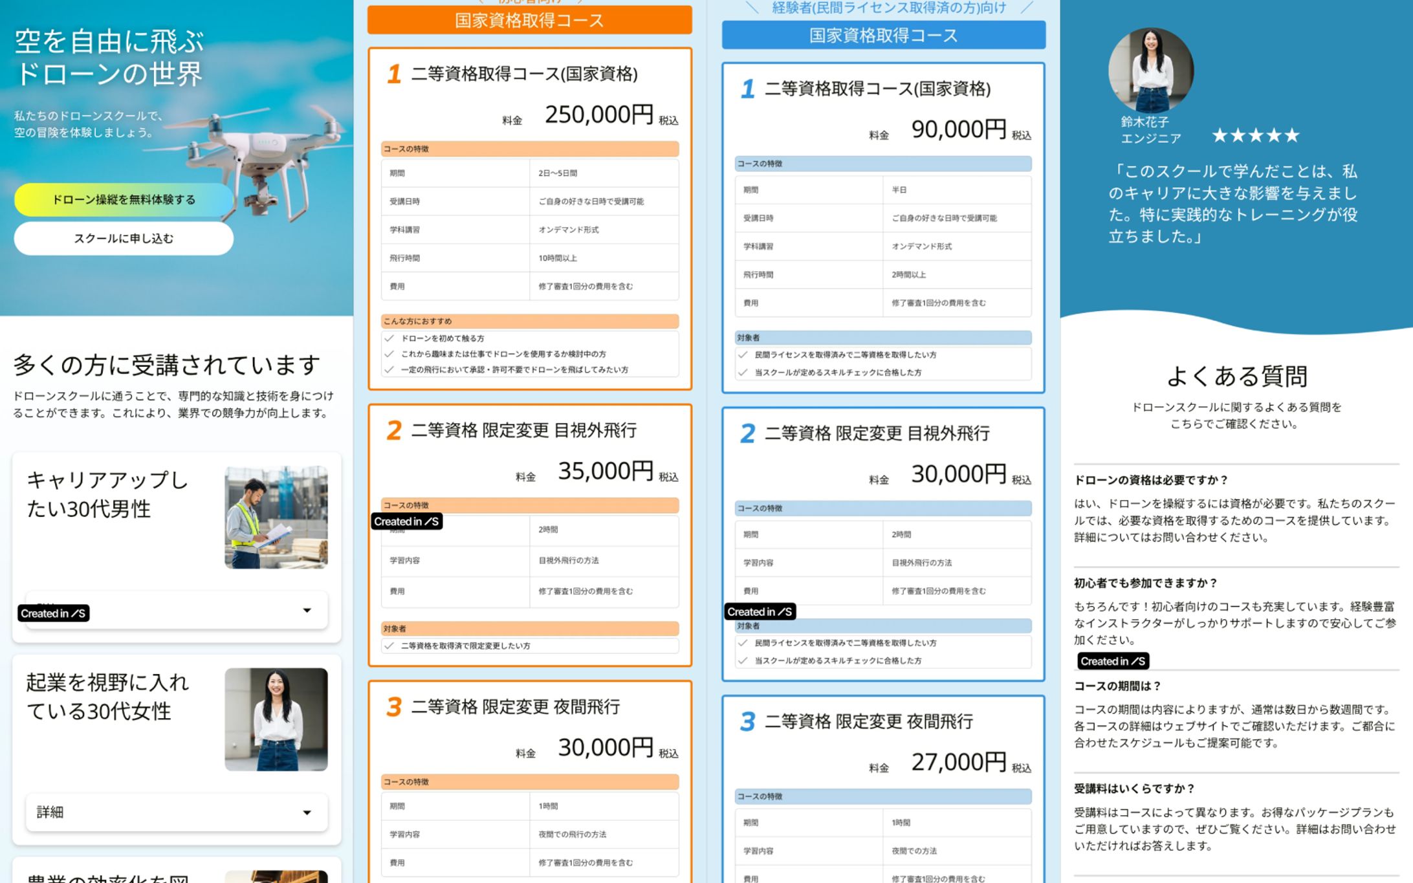Select the キャリアアップしたい30代男性 card title
This screenshot has height=883, width=1413.
tap(107, 494)
